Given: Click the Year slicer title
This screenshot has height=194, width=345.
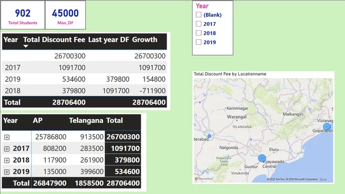Looking at the screenshot, I should (202, 6).
